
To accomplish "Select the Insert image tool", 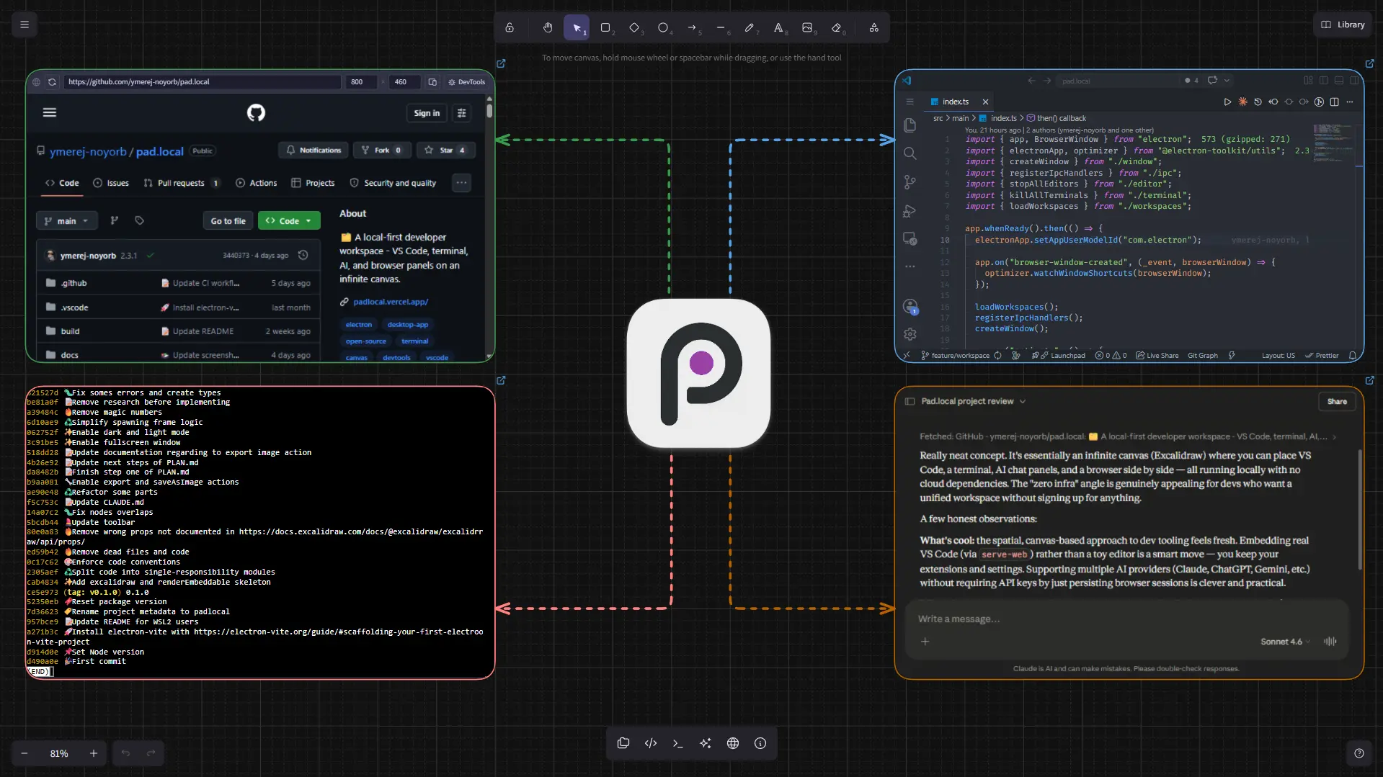I will tap(807, 27).
